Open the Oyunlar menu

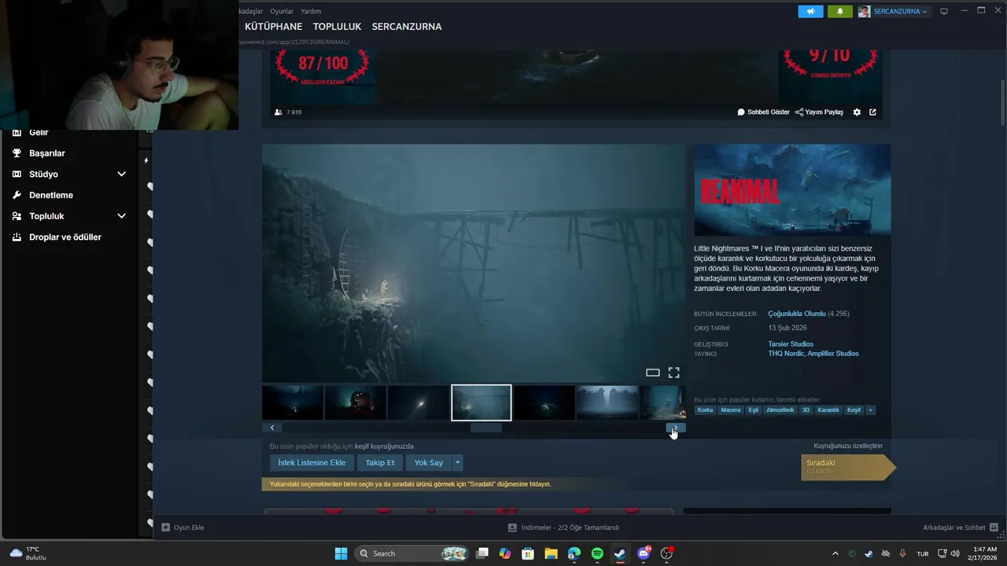tap(282, 11)
